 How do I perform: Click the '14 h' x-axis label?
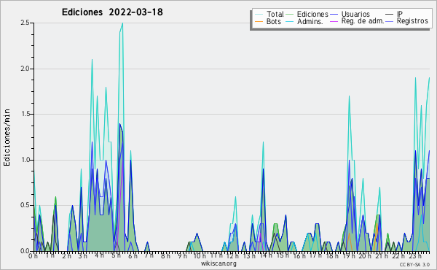pos(266,255)
